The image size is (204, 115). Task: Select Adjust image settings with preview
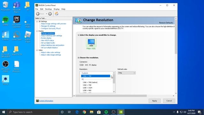coord(54,24)
